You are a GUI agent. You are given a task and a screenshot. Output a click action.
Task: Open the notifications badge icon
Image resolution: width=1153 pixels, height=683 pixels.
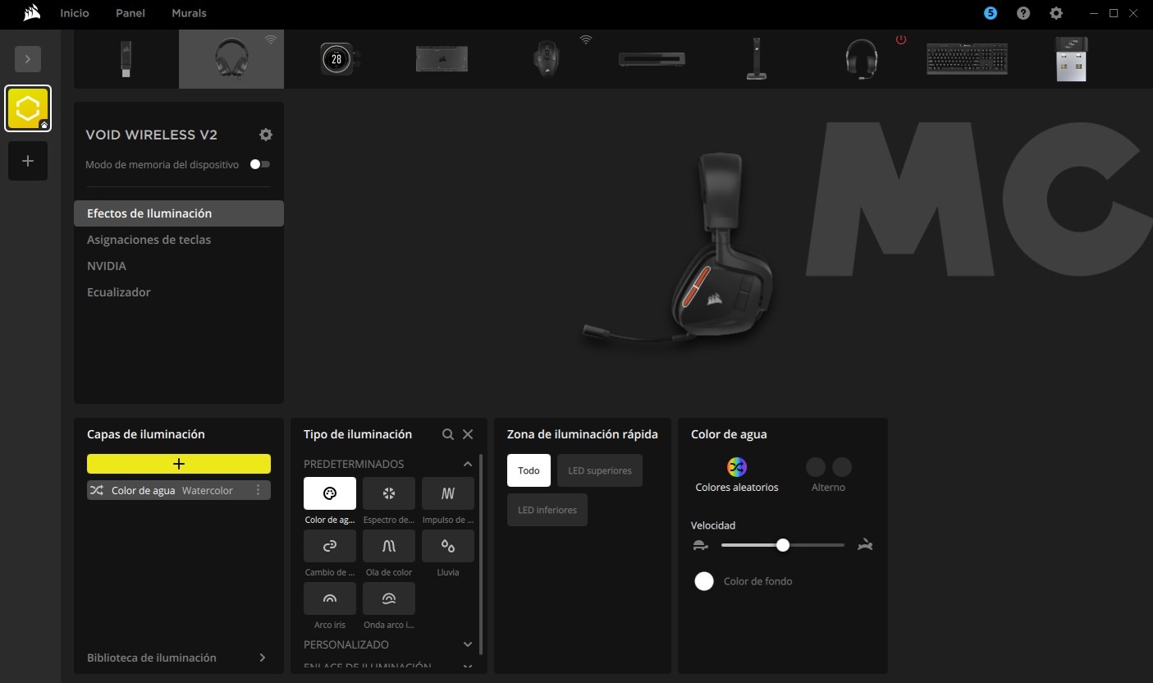(x=991, y=13)
